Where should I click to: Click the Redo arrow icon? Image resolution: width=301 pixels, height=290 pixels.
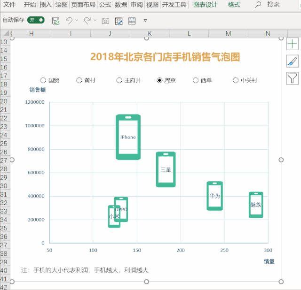coord(87,21)
